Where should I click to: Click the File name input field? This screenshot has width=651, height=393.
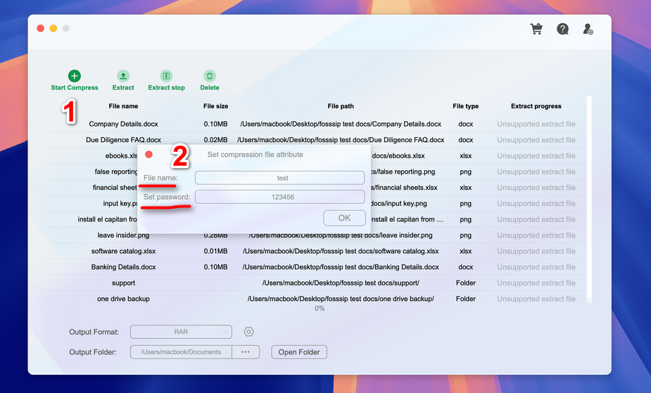click(279, 178)
